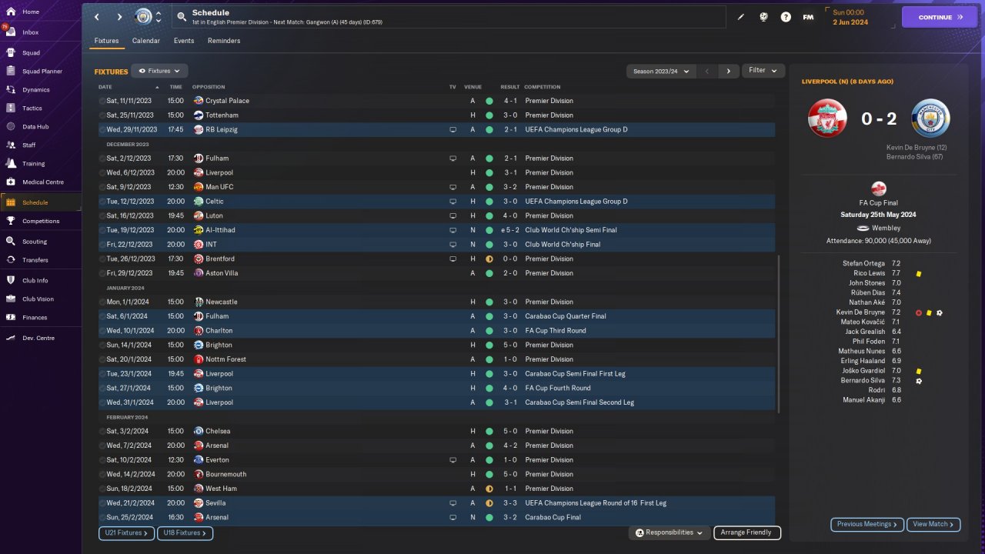Open the globe icon in the top bar
This screenshot has width=985, height=554.
click(763, 17)
